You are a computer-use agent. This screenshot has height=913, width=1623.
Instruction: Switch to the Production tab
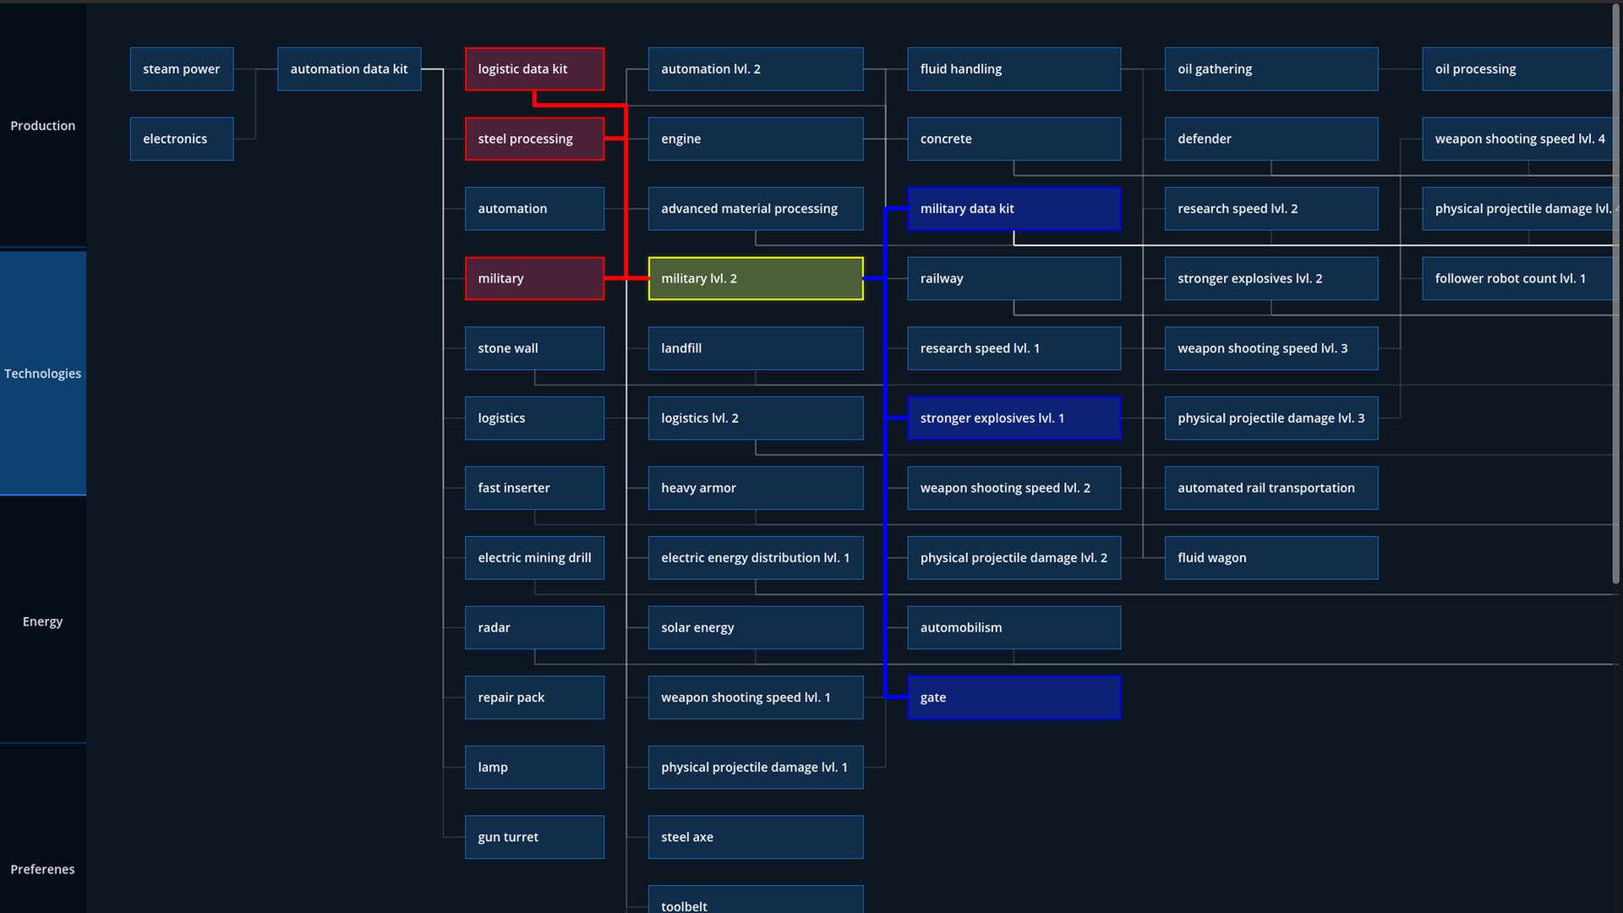(42, 125)
